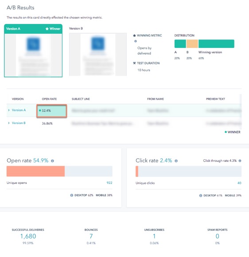
Task: Click the OPEN RATE column header
Action: (49, 99)
